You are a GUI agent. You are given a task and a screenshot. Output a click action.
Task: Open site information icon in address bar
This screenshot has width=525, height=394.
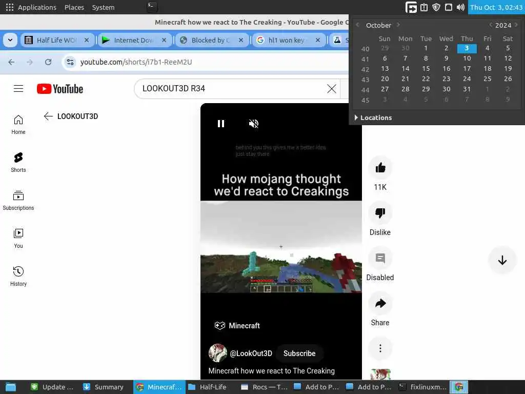coord(70,62)
